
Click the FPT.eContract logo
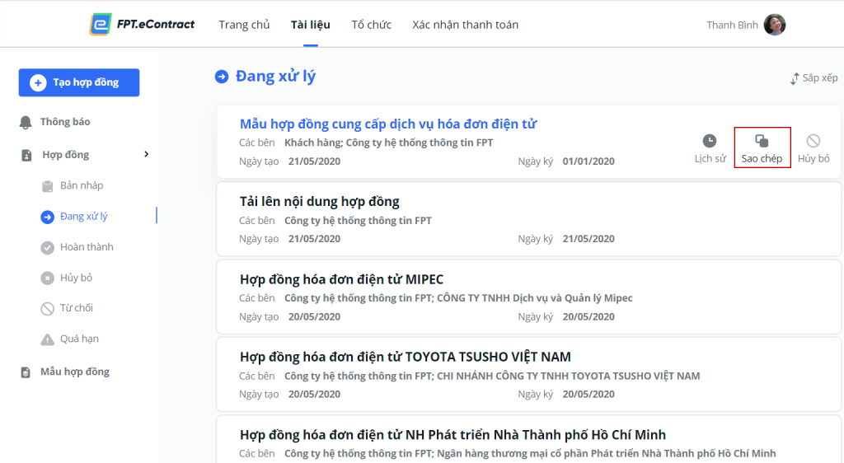tap(142, 24)
